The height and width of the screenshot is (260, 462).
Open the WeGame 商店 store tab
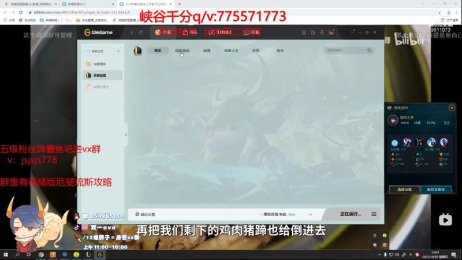190,32
